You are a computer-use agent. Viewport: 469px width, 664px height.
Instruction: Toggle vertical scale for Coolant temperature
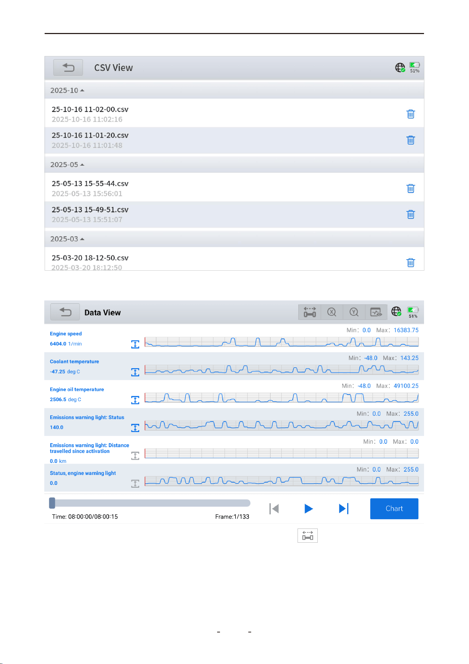[135, 372]
